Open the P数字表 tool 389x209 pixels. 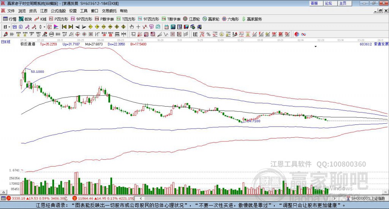click(x=104, y=19)
